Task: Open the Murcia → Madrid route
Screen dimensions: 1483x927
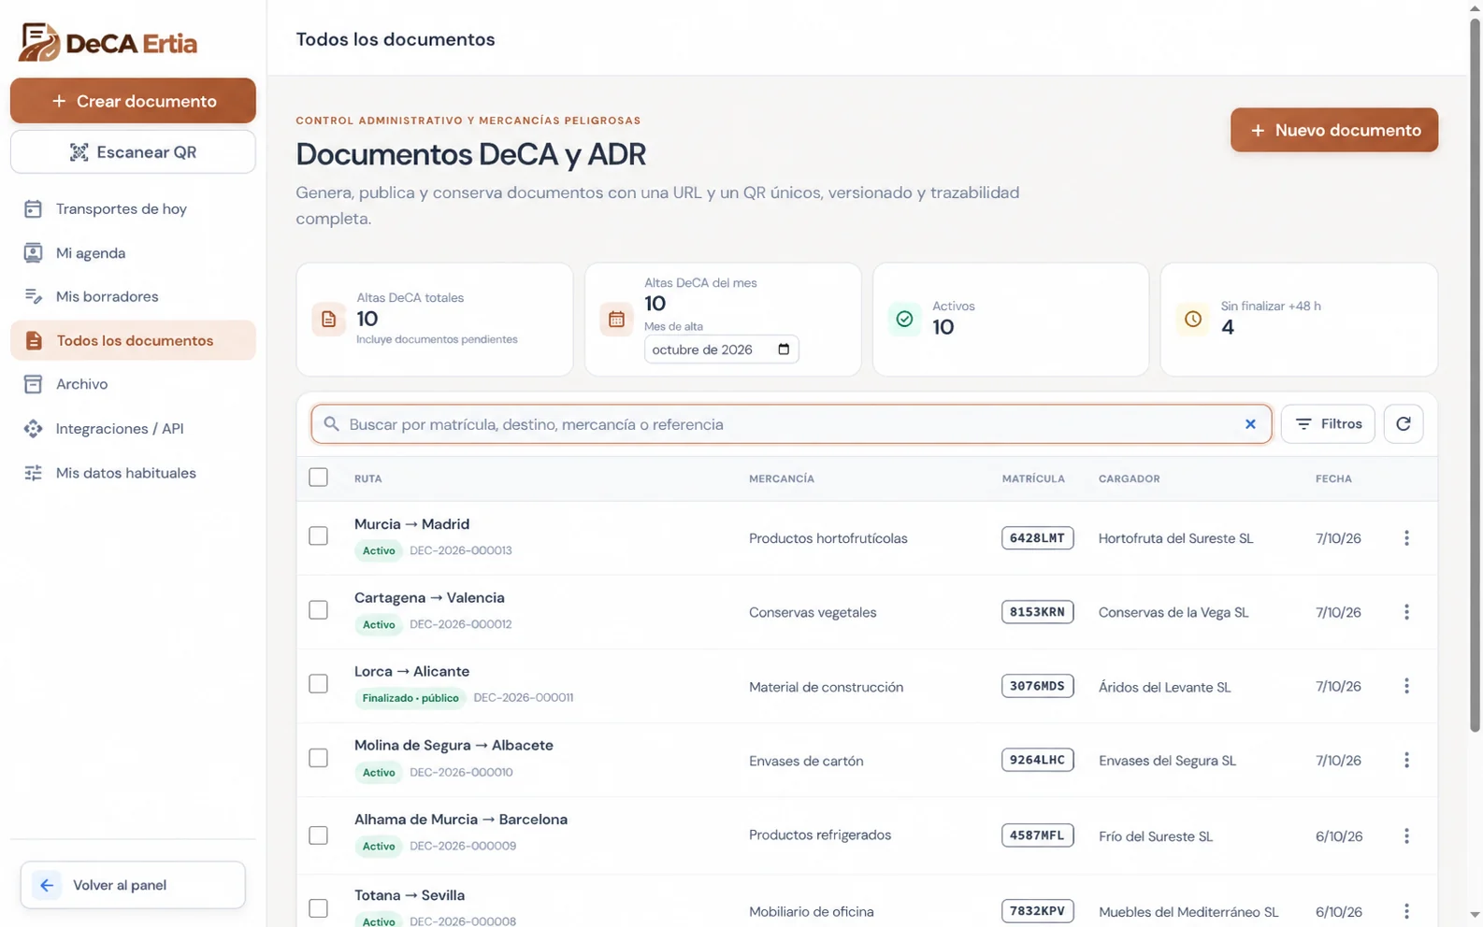Action: coord(411,524)
